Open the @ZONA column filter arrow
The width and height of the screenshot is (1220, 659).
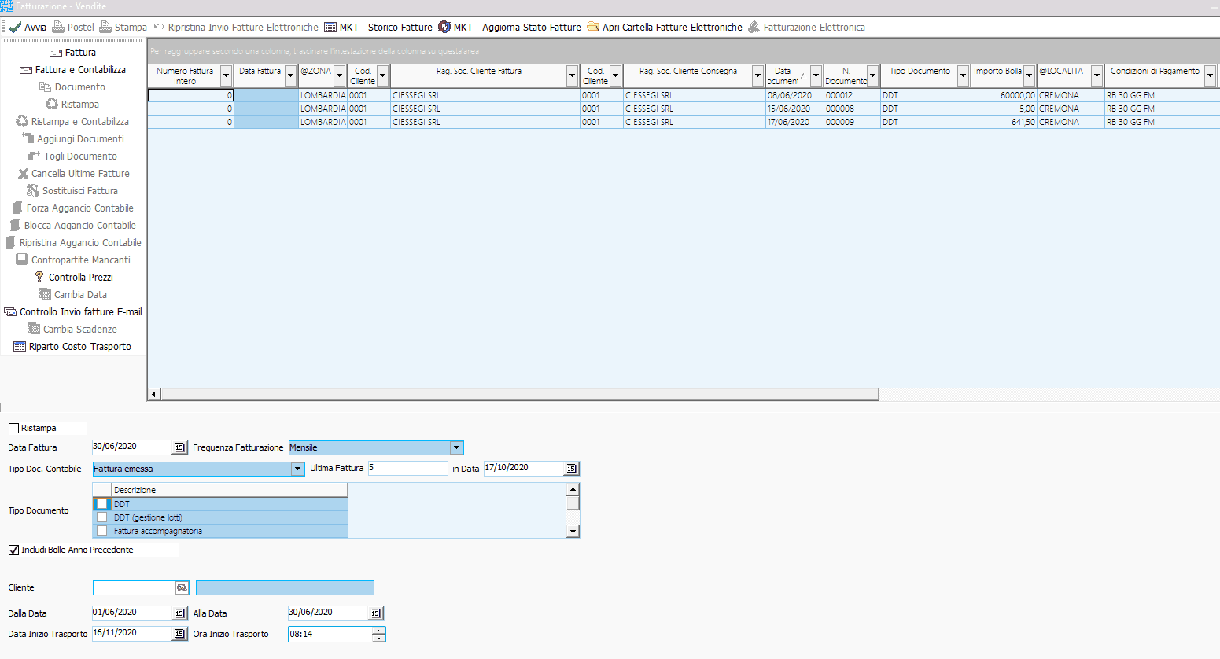coord(340,76)
